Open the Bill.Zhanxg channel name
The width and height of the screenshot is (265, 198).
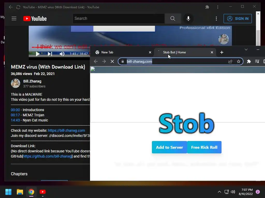coord(32,81)
